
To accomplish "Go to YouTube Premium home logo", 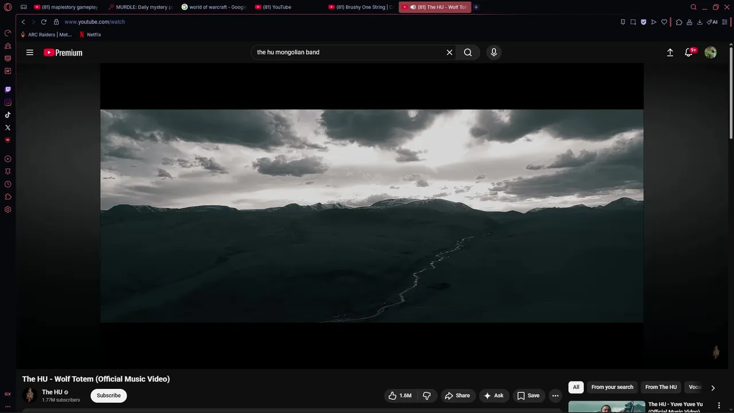I will point(63,52).
